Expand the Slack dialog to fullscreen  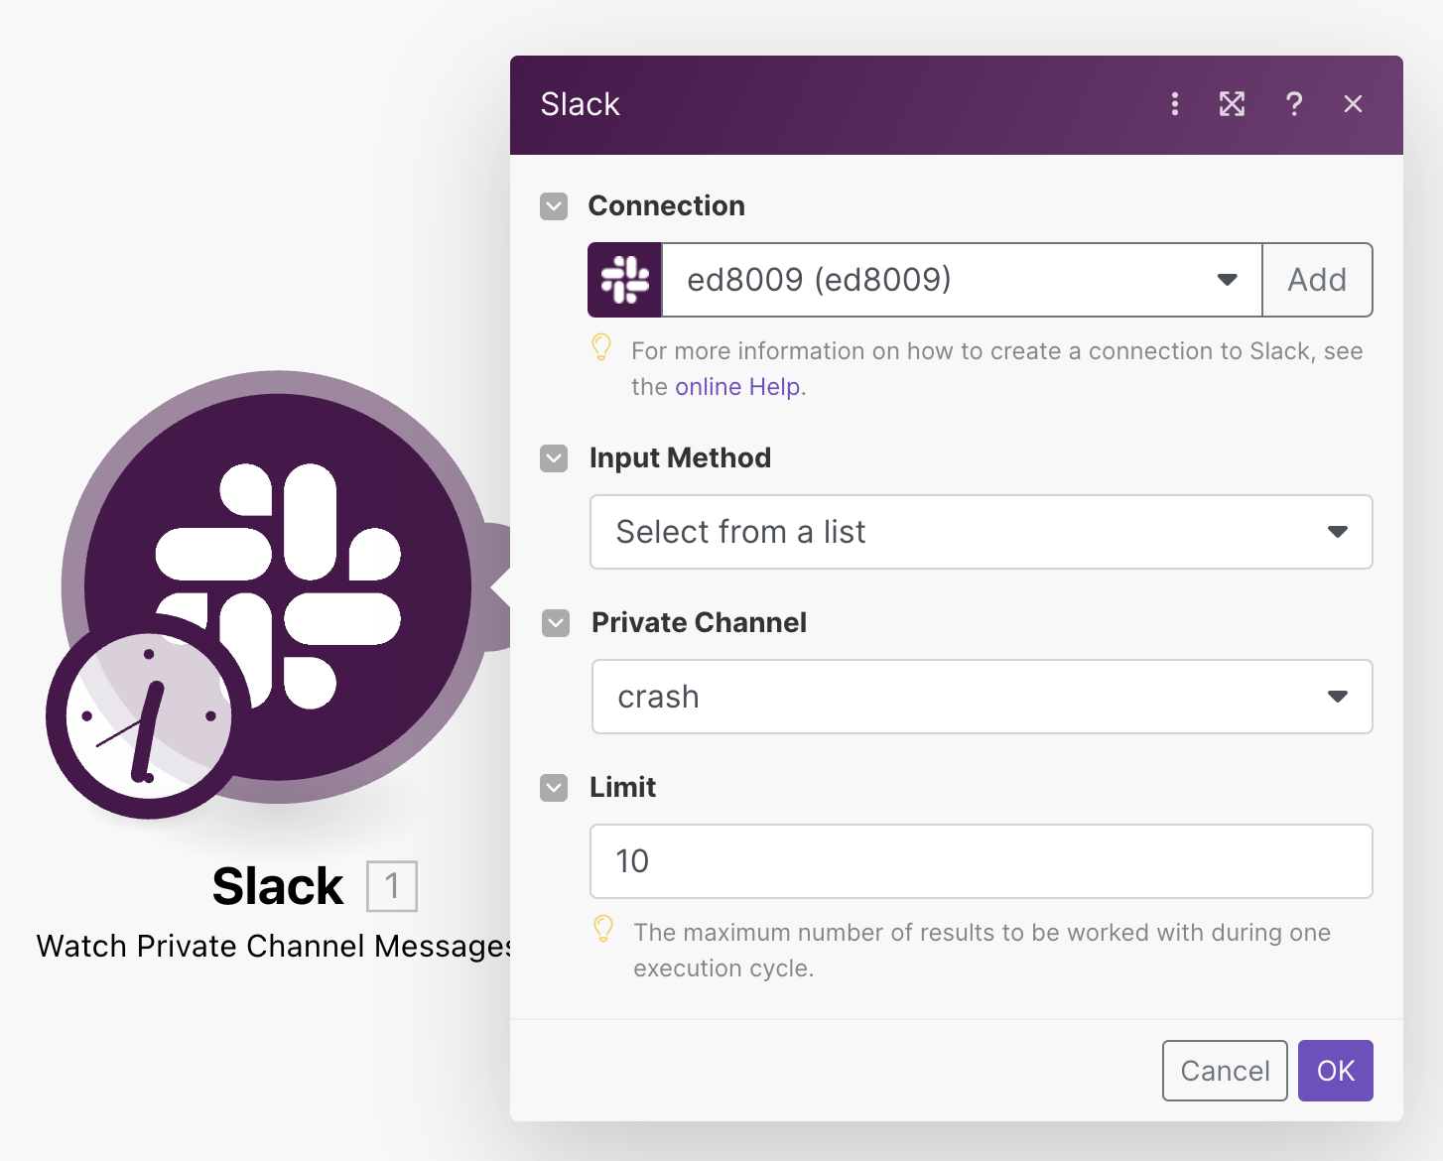pos(1232,104)
